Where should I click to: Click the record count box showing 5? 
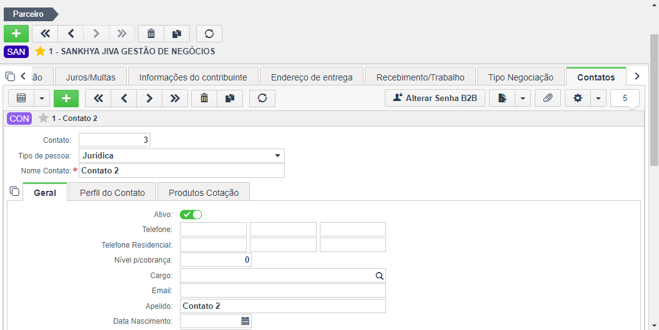625,98
